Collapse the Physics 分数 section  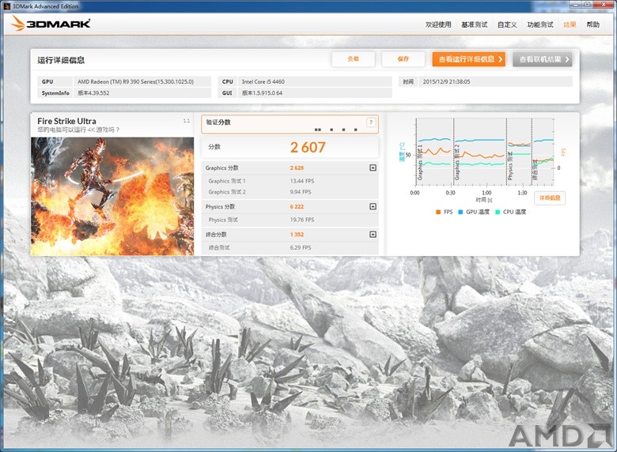373,206
